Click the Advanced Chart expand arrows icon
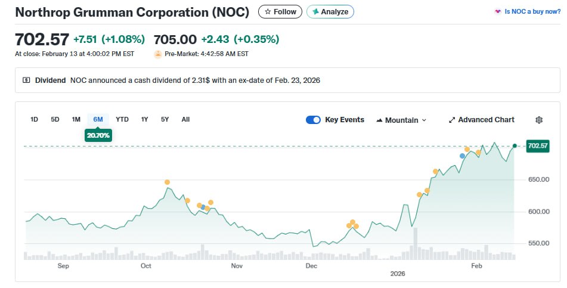The image size is (567, 288). click(452, 120)
